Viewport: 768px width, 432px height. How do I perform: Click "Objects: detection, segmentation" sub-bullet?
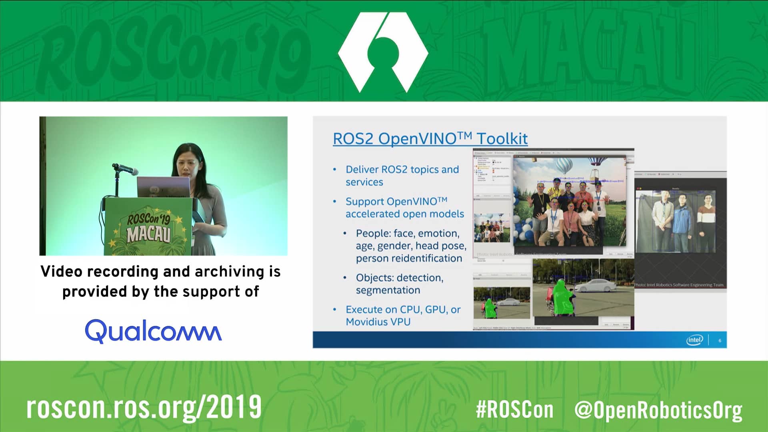pos(400,284)
